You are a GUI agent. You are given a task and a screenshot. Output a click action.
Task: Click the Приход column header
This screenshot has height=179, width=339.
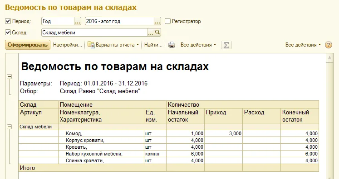pyautogui.click(x=223, y=116)
